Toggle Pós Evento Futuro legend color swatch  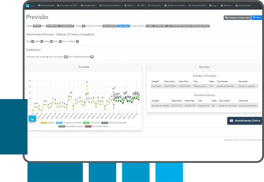(x=88, y=126)
